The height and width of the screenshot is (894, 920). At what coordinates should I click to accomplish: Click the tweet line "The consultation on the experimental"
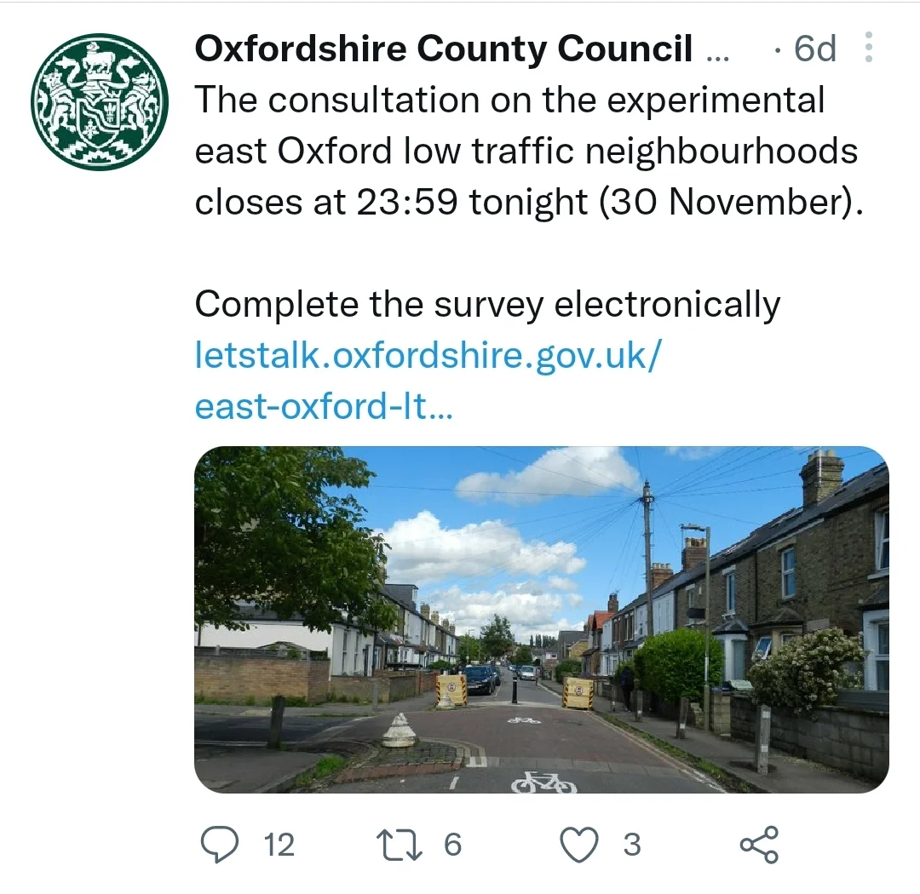[x=509, y=100]
